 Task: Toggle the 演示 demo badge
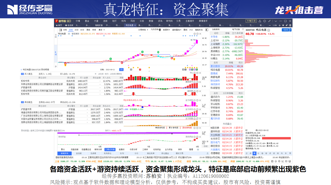(69, 21)
